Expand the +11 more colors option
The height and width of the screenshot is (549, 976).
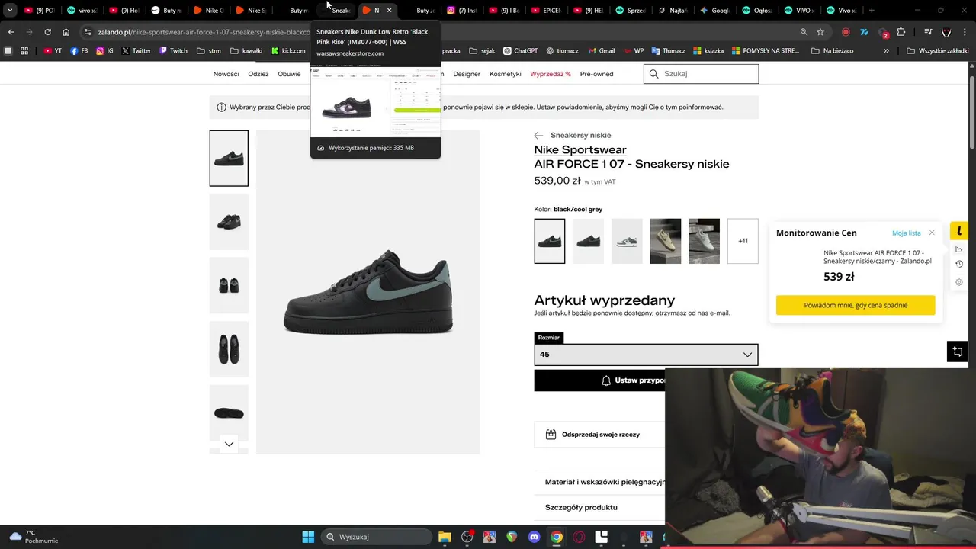(743, 241)
